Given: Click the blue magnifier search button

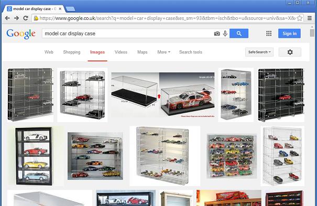Looking at the screenshot, I should coord(239,34).
